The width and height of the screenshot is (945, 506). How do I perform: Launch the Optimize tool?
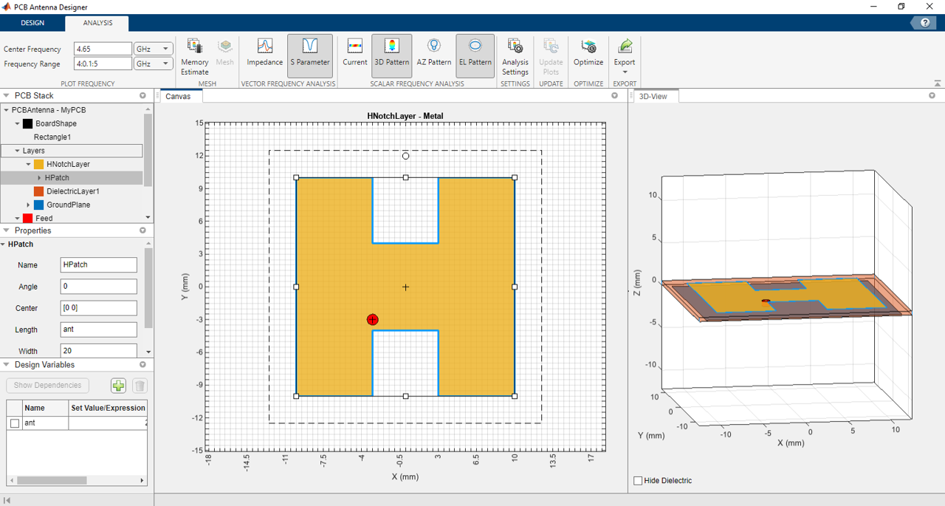pos(588,55)
